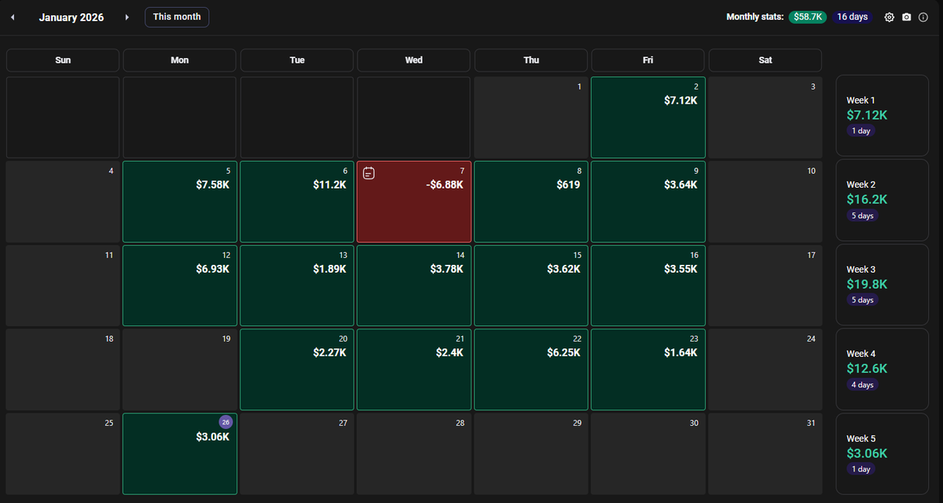Go to next month arrow

pos(127,17)
